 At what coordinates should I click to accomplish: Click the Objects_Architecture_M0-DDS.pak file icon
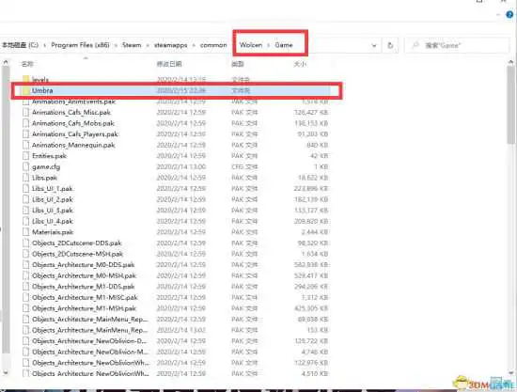coord(26,264)
